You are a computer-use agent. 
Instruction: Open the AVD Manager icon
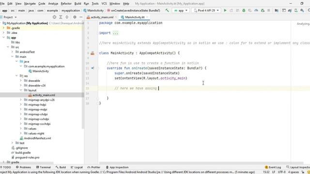296,10
